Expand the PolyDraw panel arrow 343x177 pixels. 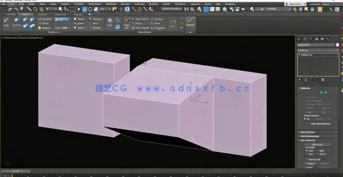click(59, 32)
